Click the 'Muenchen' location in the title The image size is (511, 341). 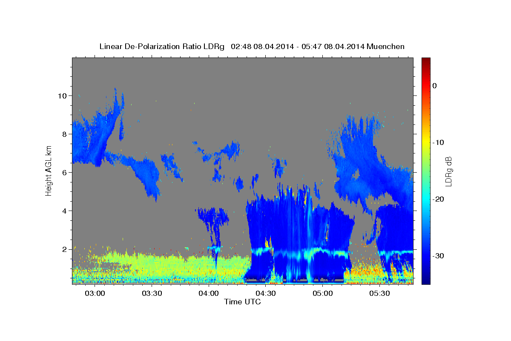click(386, 46)
